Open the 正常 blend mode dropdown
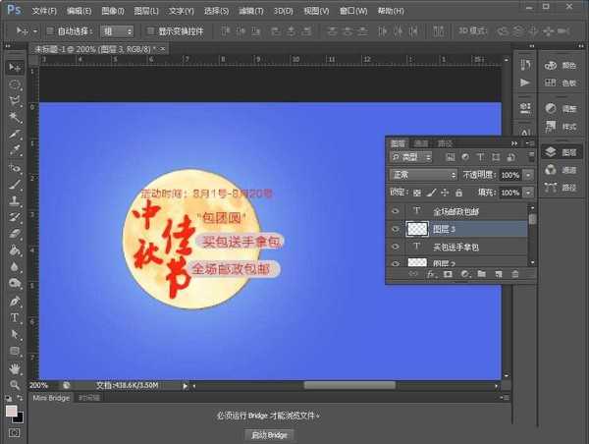The width and height of the screenshot is (589, 444). (424, 174)
